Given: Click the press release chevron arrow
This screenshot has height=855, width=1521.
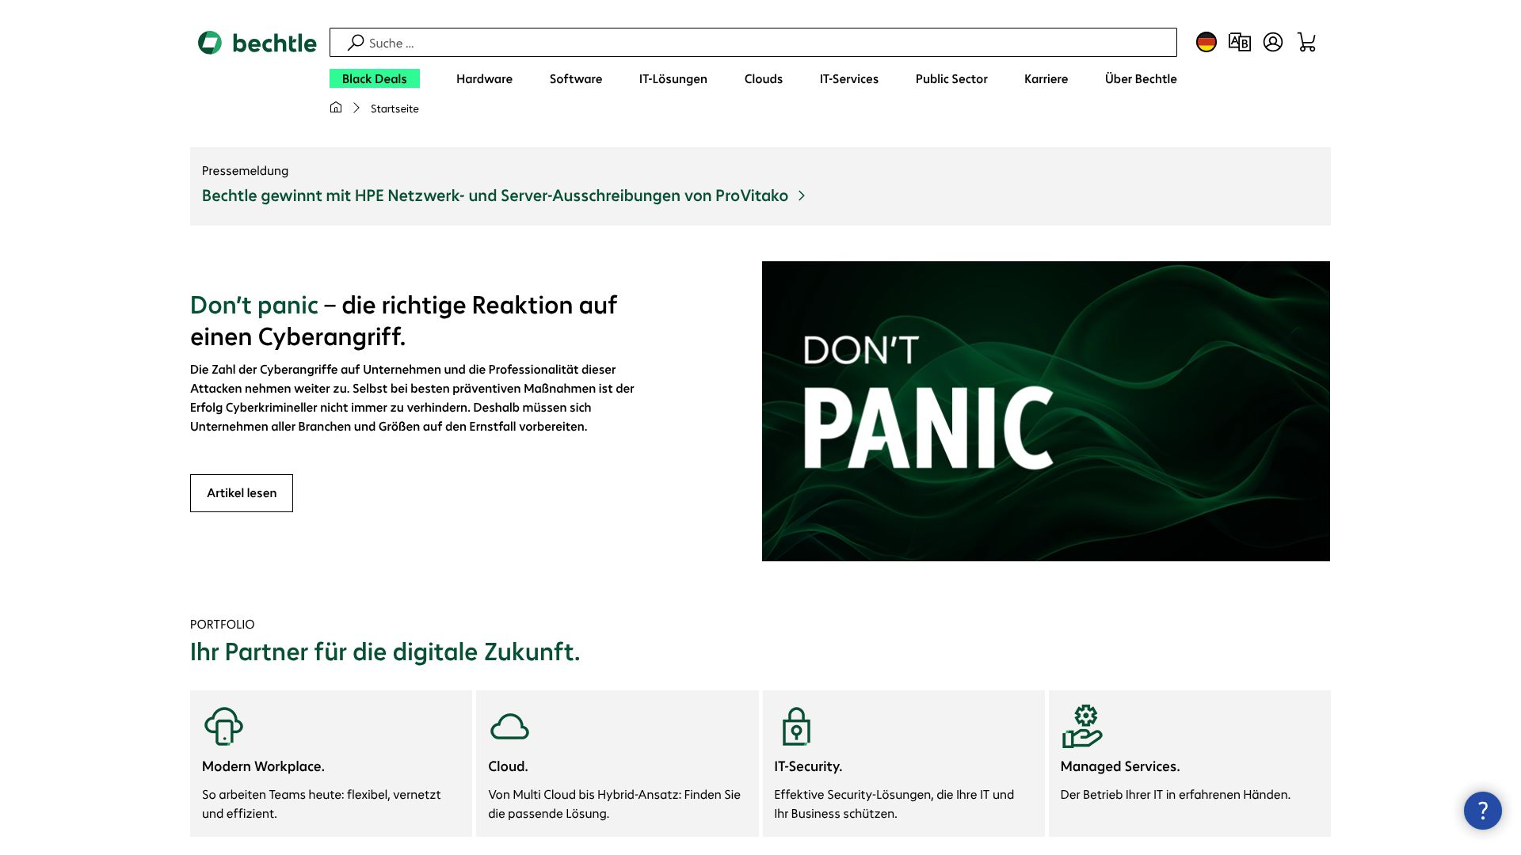Looking at the screenshot, I should 802,196.
